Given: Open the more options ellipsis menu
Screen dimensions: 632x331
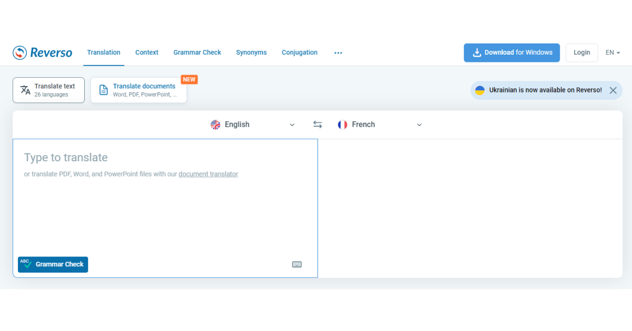Looking at the screenshot, I should pos(338,53).
